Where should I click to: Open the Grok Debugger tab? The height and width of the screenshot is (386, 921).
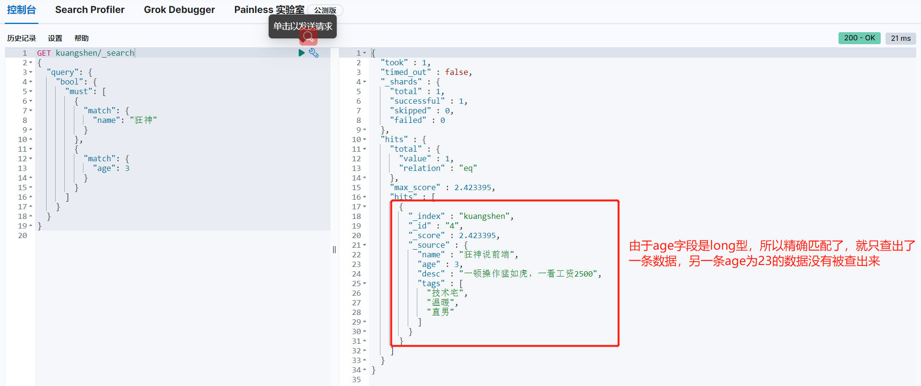coord(179,10)
